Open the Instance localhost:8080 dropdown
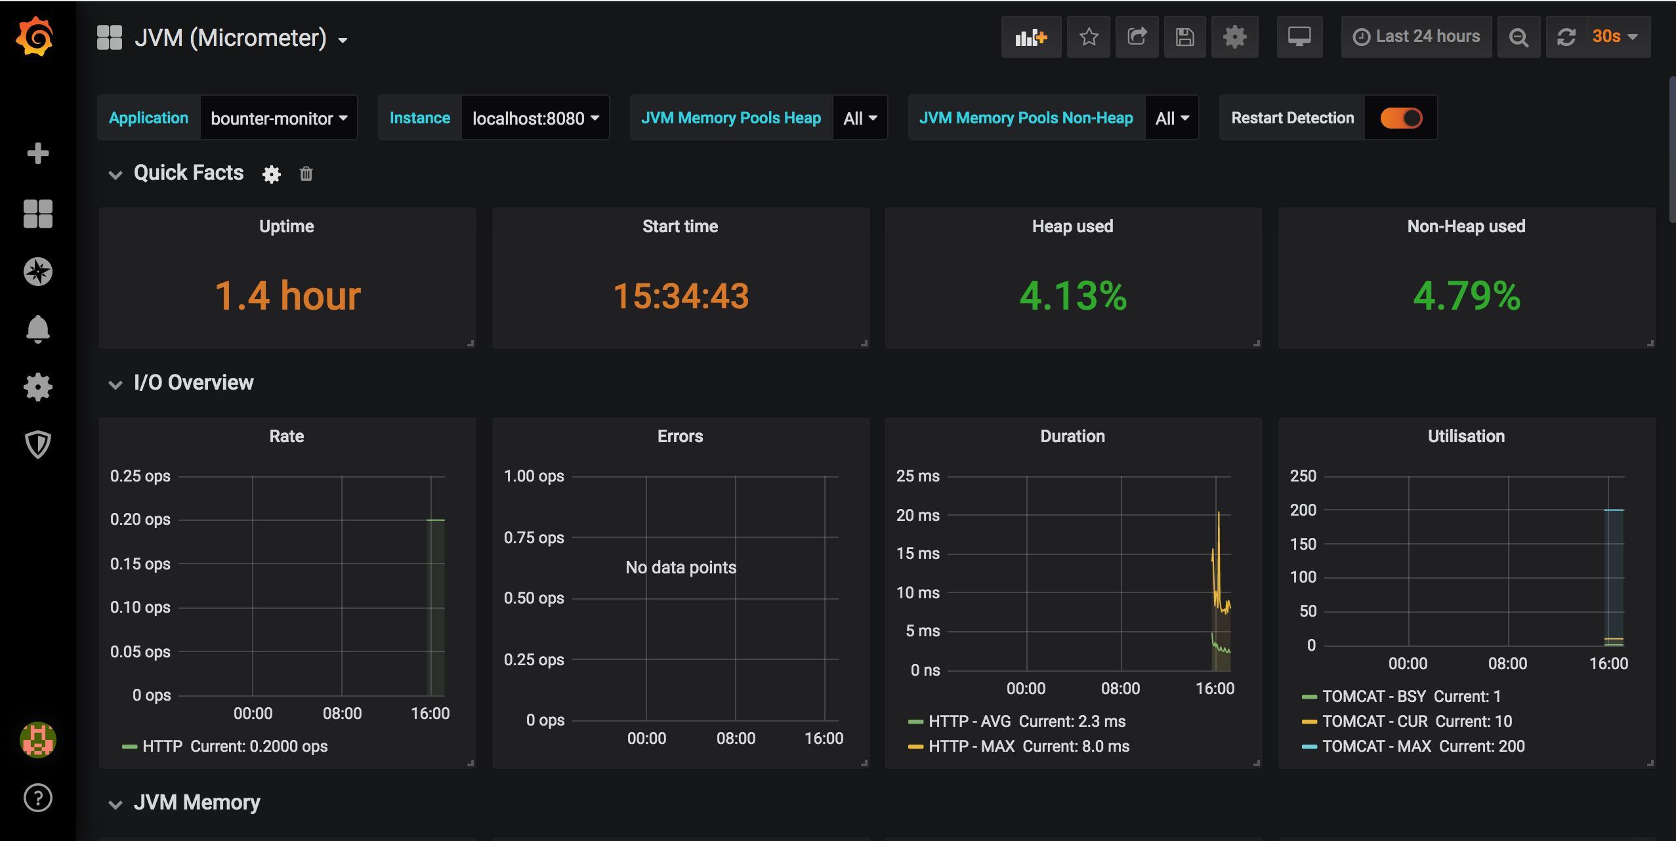This screenshot has width=1676, height=841. click(535, 118)
